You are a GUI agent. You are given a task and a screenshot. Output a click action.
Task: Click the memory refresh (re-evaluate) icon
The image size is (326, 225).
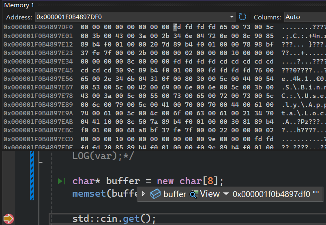pos(242,17)
